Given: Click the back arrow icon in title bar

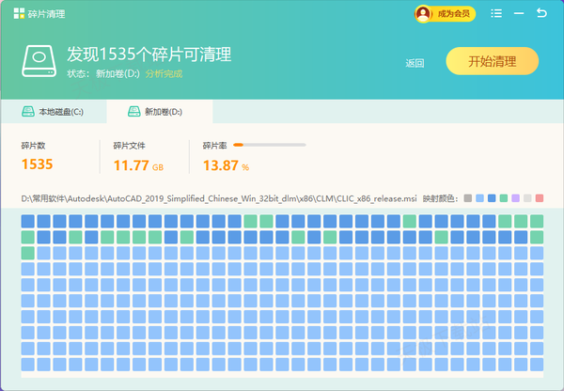Looking at the screenshot, I should [541, 13].
